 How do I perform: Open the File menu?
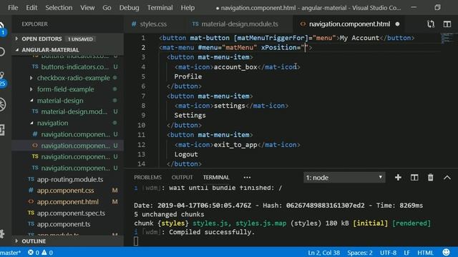(x=13, y=8)
